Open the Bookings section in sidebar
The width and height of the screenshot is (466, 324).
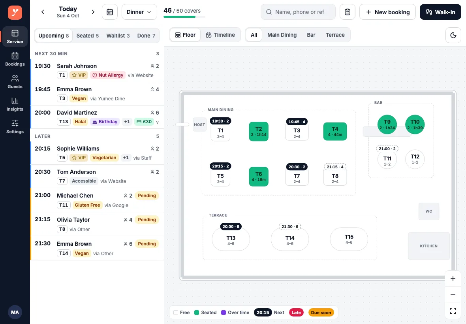[15, 59]
